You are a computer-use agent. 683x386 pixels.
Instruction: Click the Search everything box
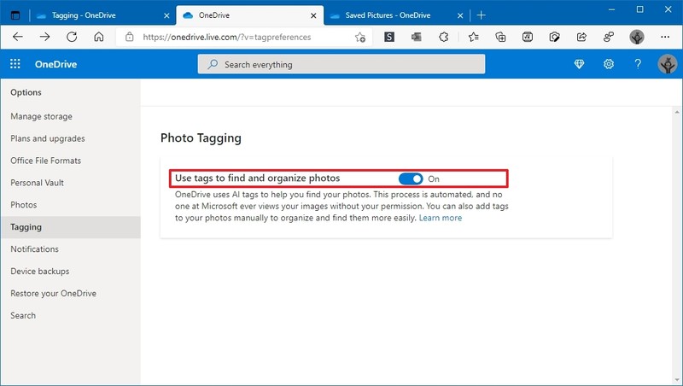[x=341, y=64]
